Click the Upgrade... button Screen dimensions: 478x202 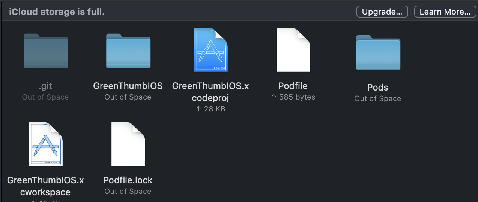[x=382, y=12]
